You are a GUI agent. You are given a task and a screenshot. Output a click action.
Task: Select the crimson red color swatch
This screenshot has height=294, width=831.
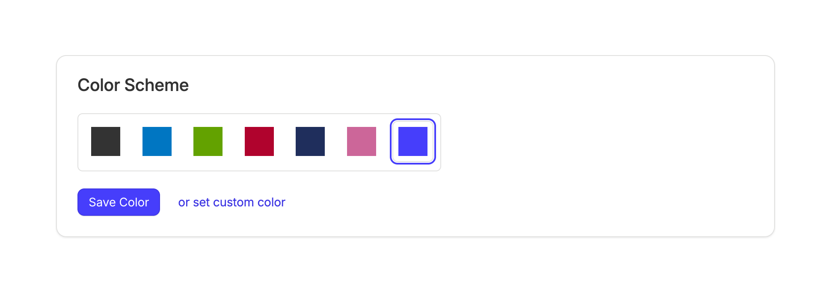click(259, 141)
